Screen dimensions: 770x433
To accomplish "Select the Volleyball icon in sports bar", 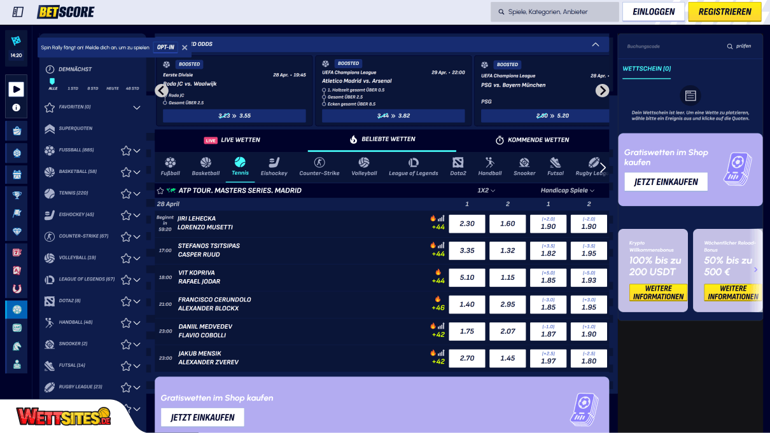I will (x=364, y=163).
